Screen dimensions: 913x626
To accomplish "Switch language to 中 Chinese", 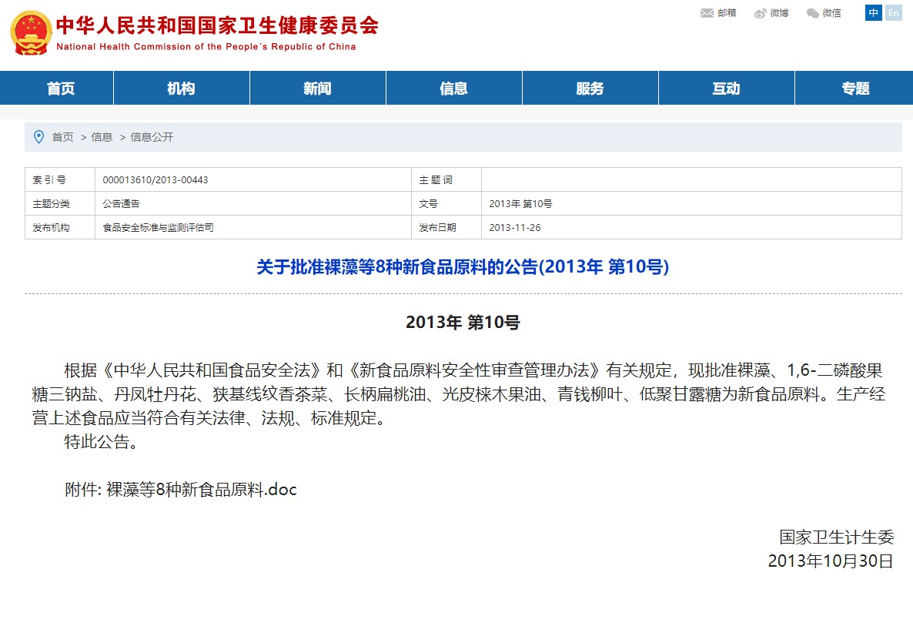I will [874, 13].
